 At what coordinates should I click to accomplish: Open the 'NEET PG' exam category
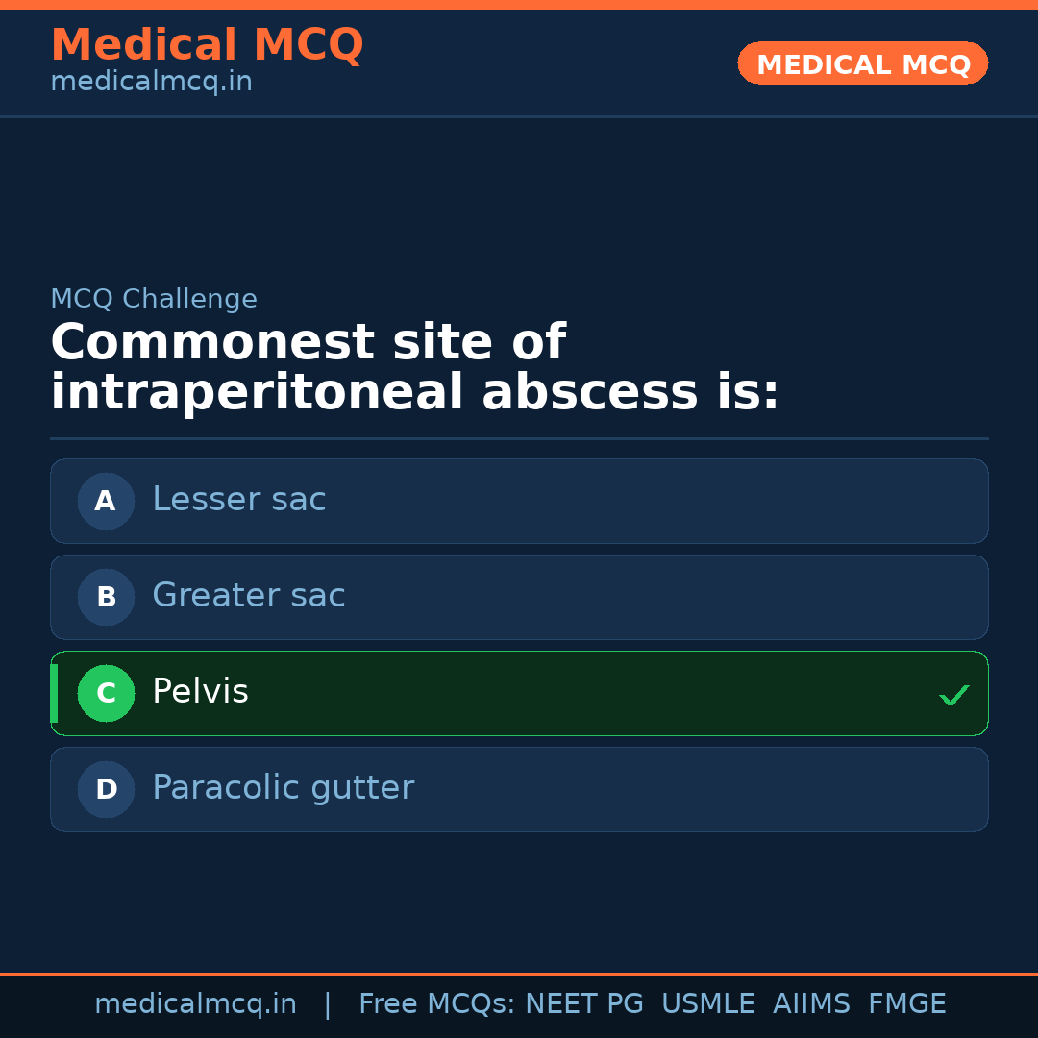(583, 1003)
